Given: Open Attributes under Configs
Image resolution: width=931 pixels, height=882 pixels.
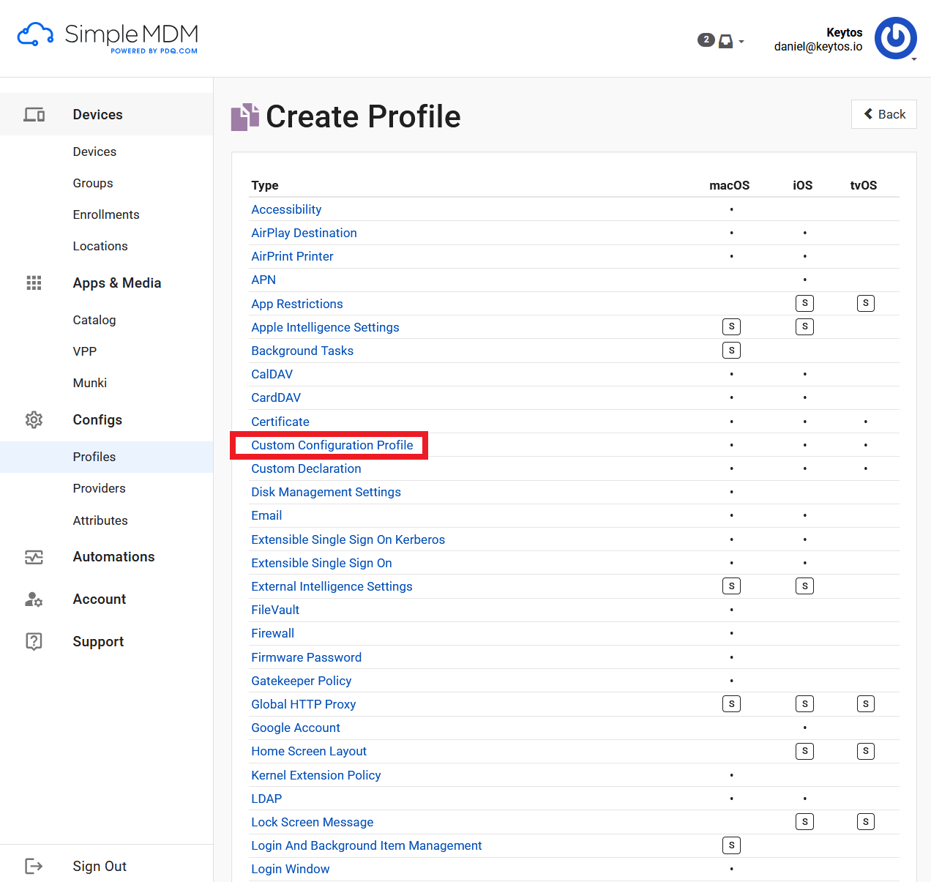Looking at the screenshot, I should click(100, 520).
